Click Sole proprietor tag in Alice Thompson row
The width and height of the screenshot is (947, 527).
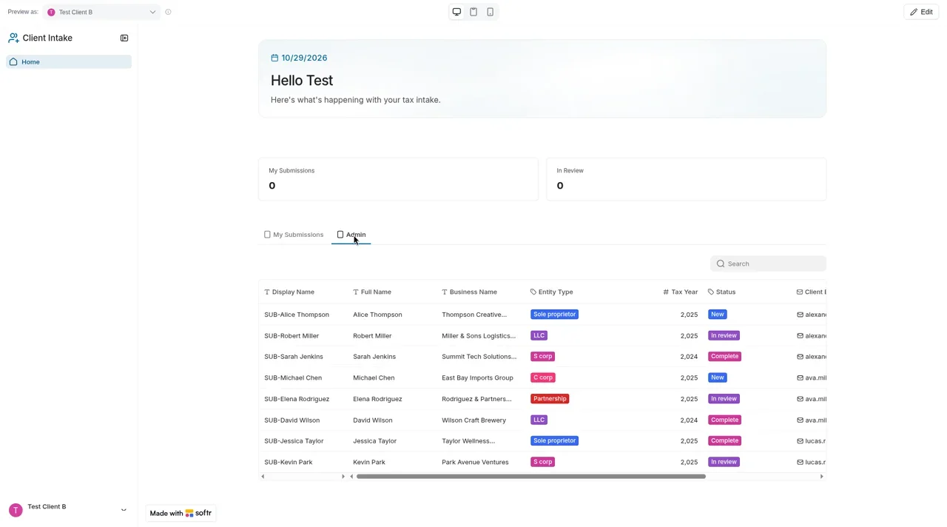point(554,315)
